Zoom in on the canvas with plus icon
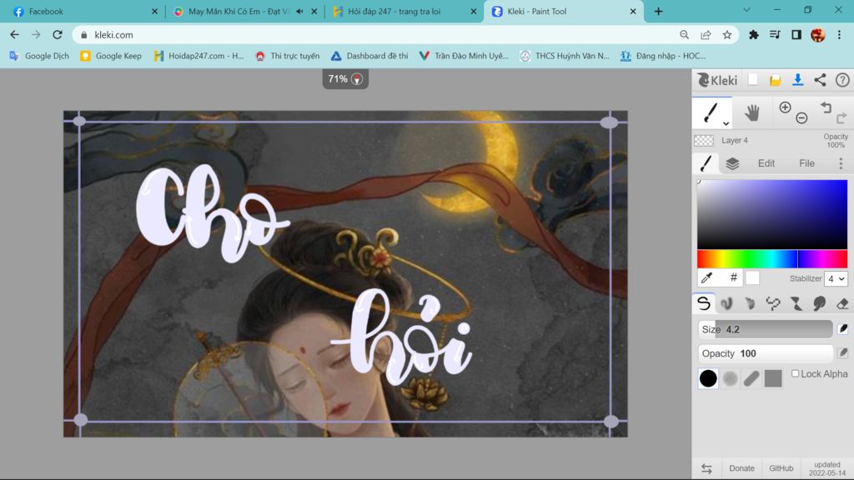The width and height of the screenshot is (854, 480). tap(785, 107)
